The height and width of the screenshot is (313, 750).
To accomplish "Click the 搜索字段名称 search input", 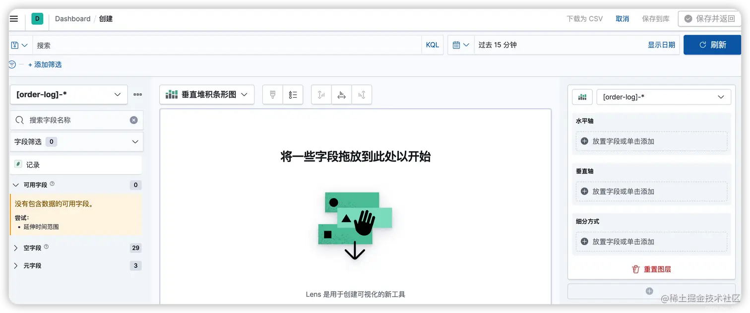I will click(74, 120).
